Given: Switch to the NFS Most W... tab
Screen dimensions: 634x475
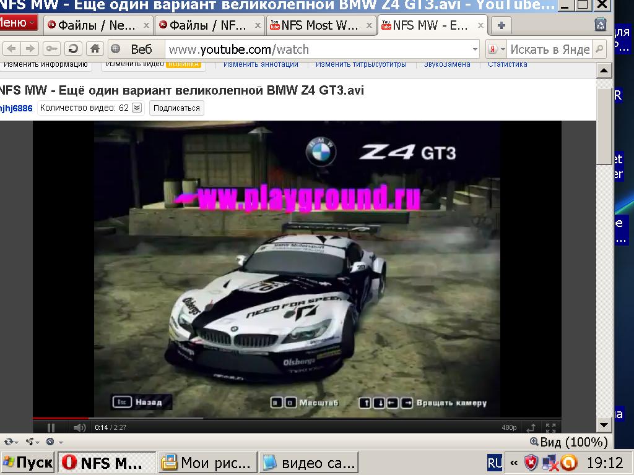Looking at the screenshot, I should tap(321, 26).
